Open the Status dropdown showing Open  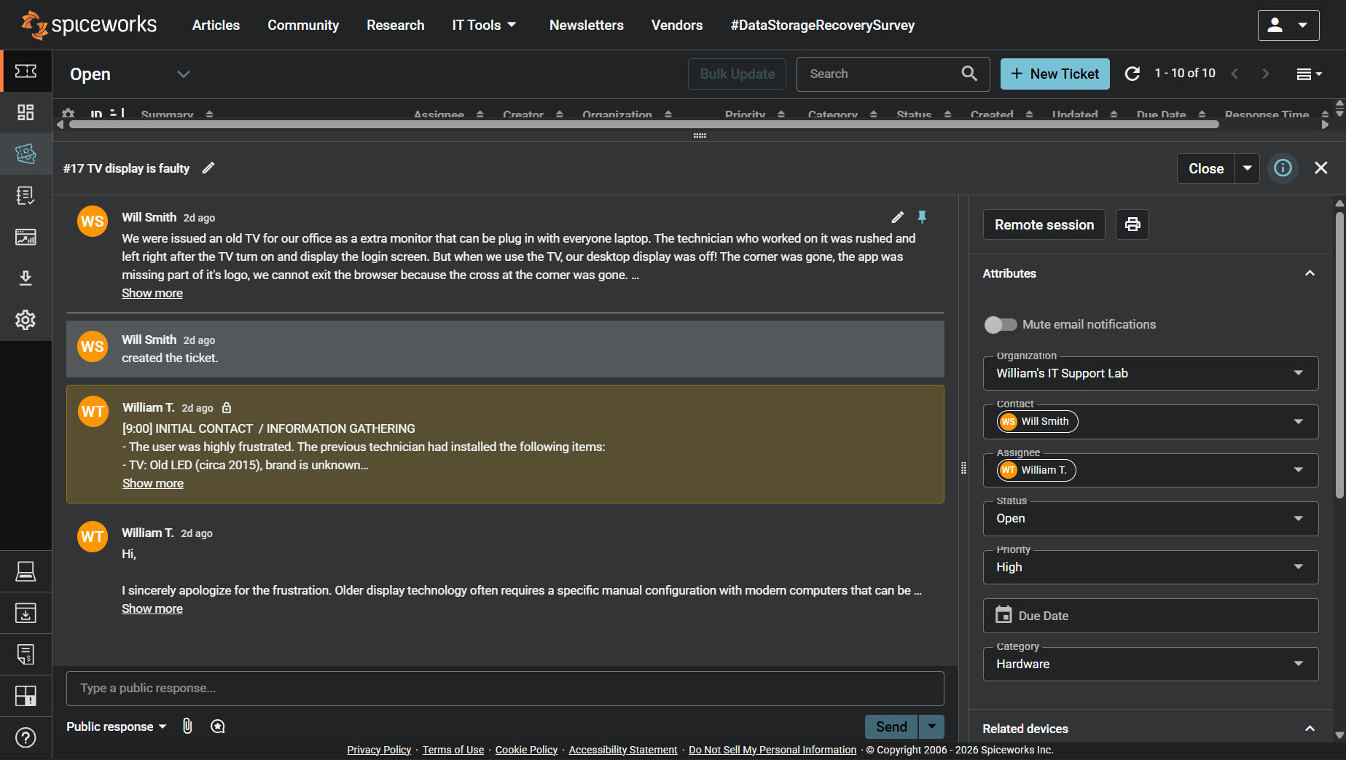(1150, 518)
